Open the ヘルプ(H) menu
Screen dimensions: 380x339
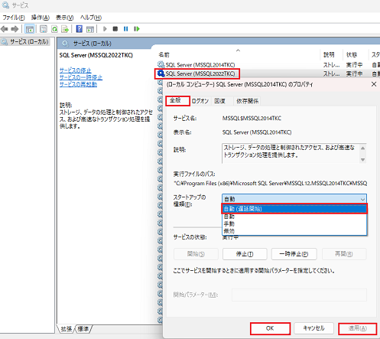91,18
